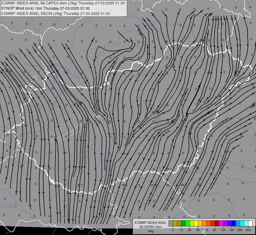This screenshot has height=235, width=256.
Task: Click the legend's ECMWF-INDEX-ANAL heading
Action: (151, 223)
